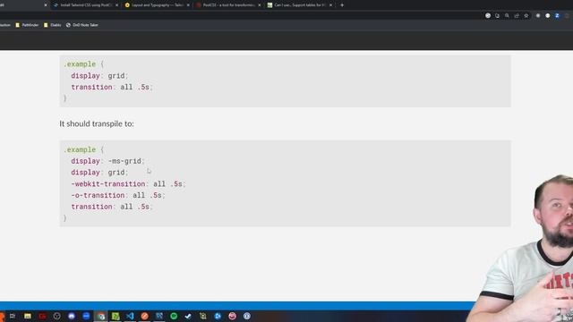The image size is (573, 322).
Task: Click the zoom magnifier icon in address bar
Action: [507, 16]
